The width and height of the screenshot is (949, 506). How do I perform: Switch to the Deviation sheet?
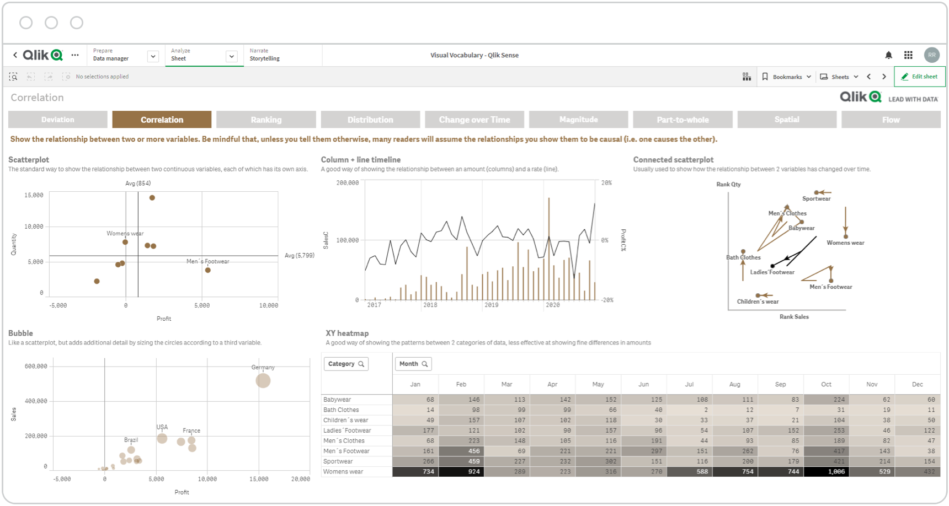58,120
